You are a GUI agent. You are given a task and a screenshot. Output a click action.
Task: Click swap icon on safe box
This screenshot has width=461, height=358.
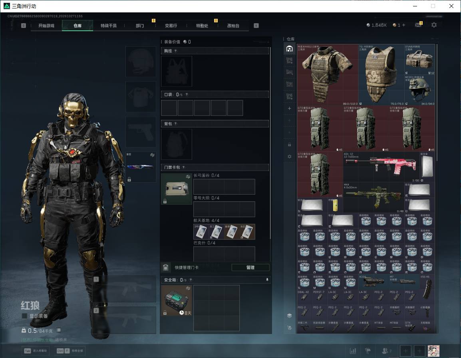(188, 288)
